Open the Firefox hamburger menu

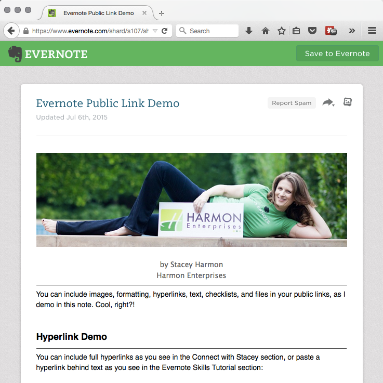coord(372,31)
